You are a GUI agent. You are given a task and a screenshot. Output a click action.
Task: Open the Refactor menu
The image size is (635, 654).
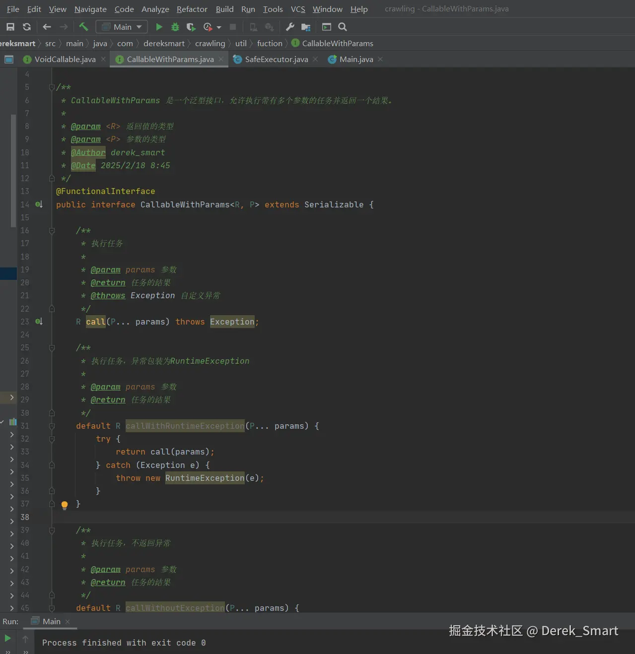[192, 9]
